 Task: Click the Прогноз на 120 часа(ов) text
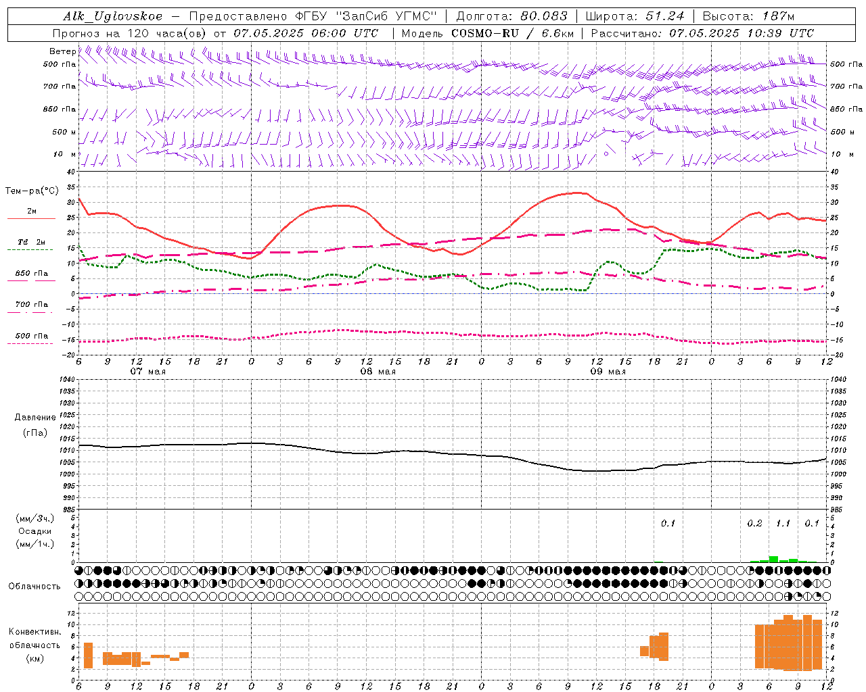pyautogui.click(x=130, y=33)
